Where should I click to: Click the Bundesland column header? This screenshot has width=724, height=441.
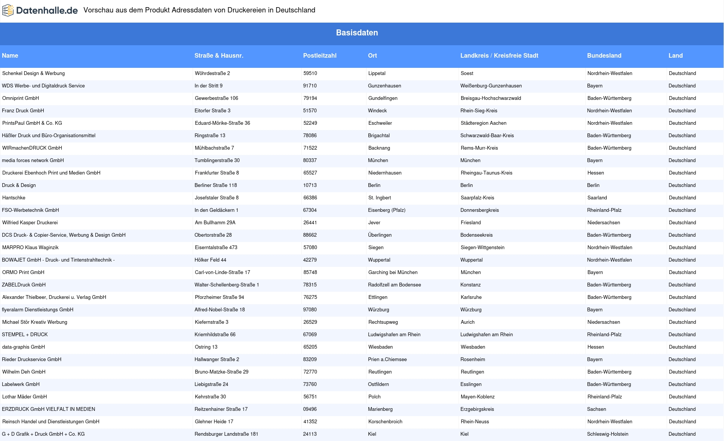(604, 55)
